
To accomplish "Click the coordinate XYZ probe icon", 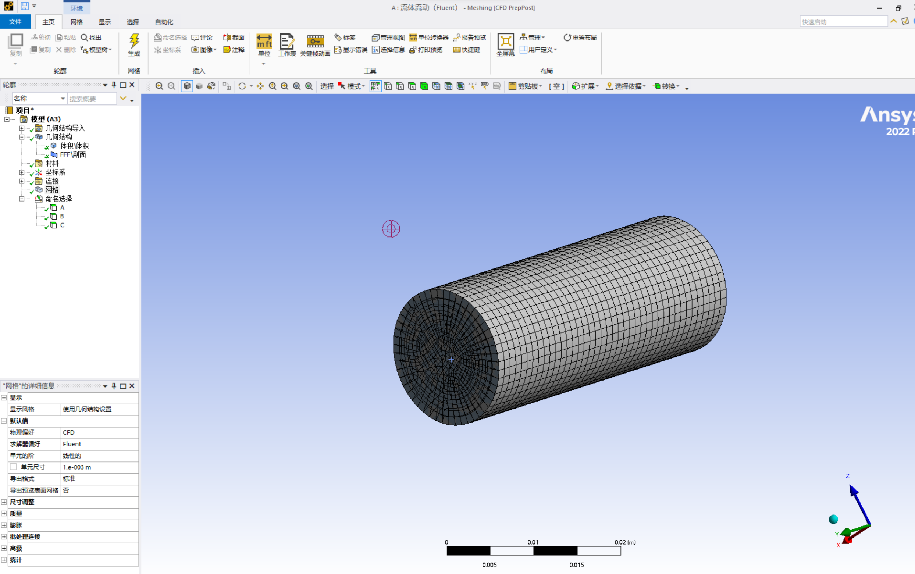I will [472, 86].
